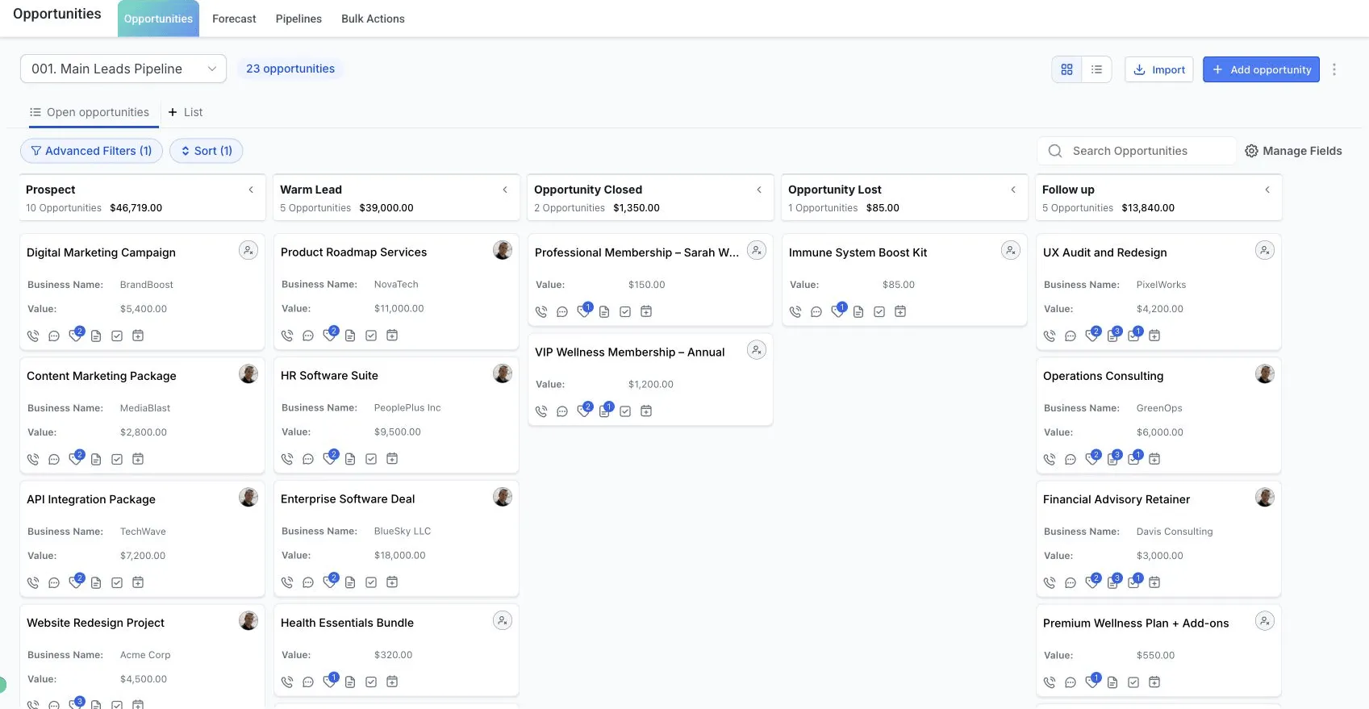Open tags on Financial Advisory Retainer card

tap(1091, 582)
